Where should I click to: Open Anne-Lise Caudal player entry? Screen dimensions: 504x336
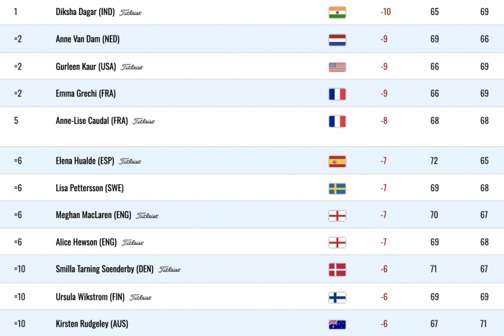point(92,121)
